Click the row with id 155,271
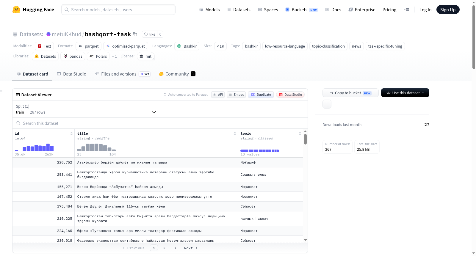 pyautogui.click(x=158, y=187)
